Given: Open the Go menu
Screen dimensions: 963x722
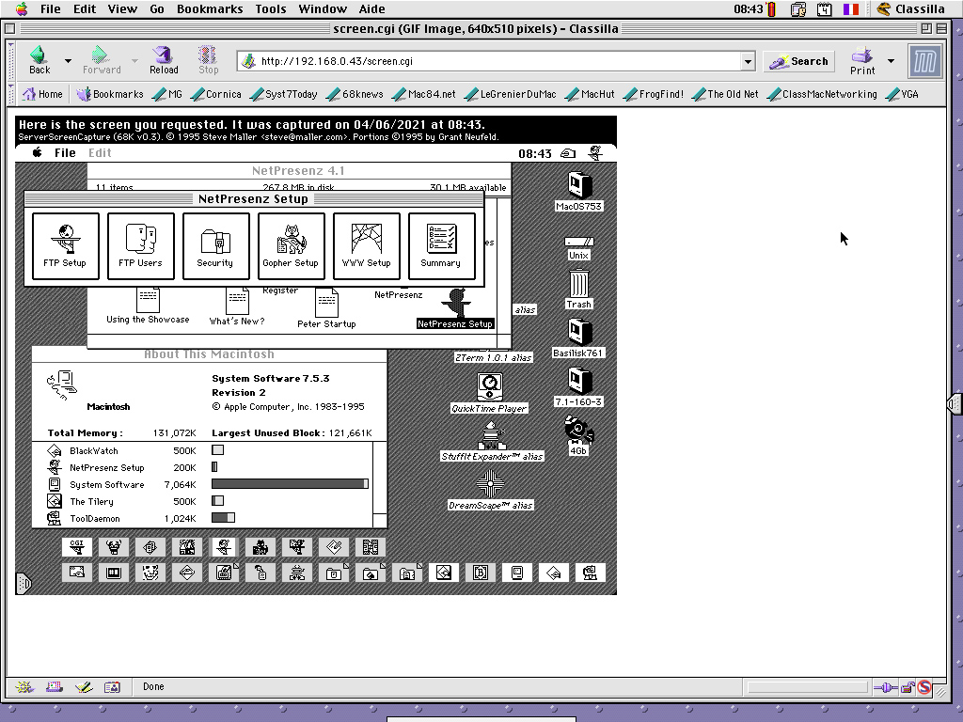Looking at the screenshot, I should pyautogui.click(x=157, y=8).
